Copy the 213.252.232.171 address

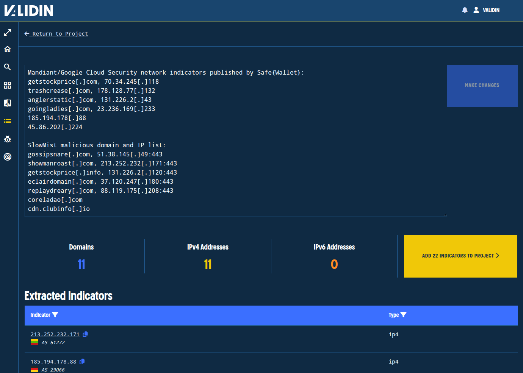(x=85, y=334)
